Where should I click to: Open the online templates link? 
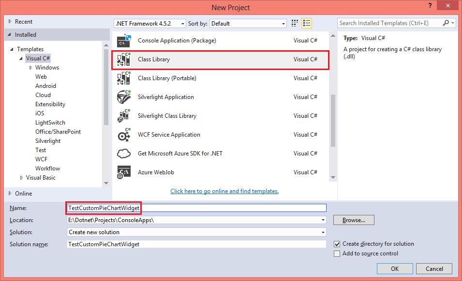click(224, 191)
